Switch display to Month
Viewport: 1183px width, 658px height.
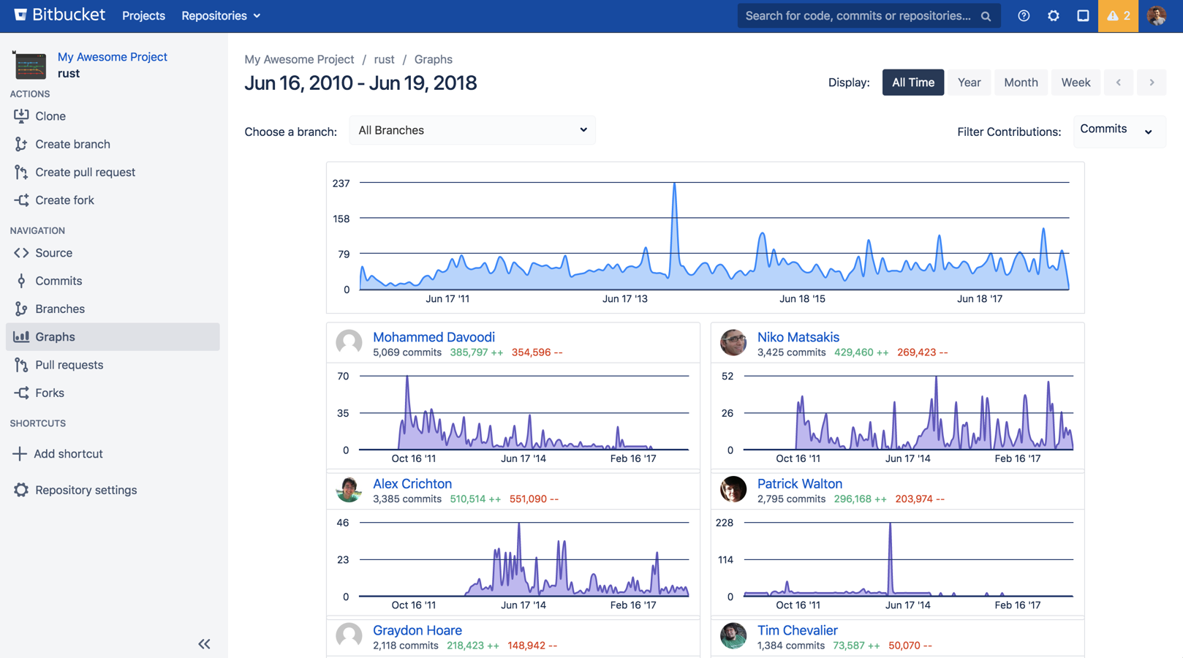point(1021,83)
